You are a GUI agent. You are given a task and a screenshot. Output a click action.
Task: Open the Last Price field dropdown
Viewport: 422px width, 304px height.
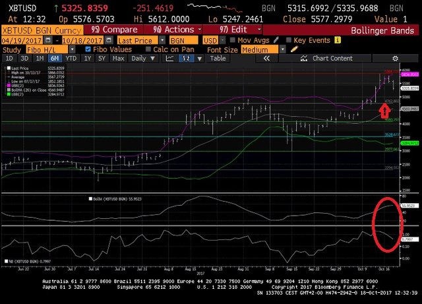click(x=162, y=40)
